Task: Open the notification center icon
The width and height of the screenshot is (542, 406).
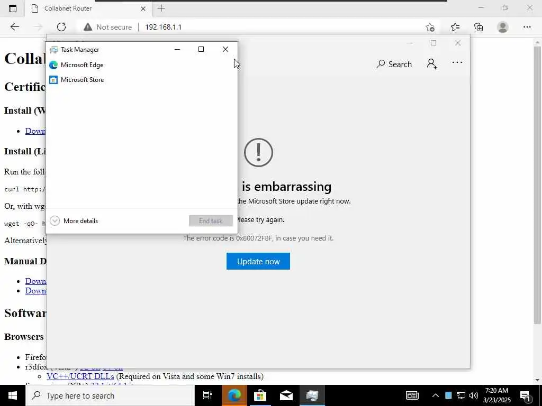Action: point(525,395)
